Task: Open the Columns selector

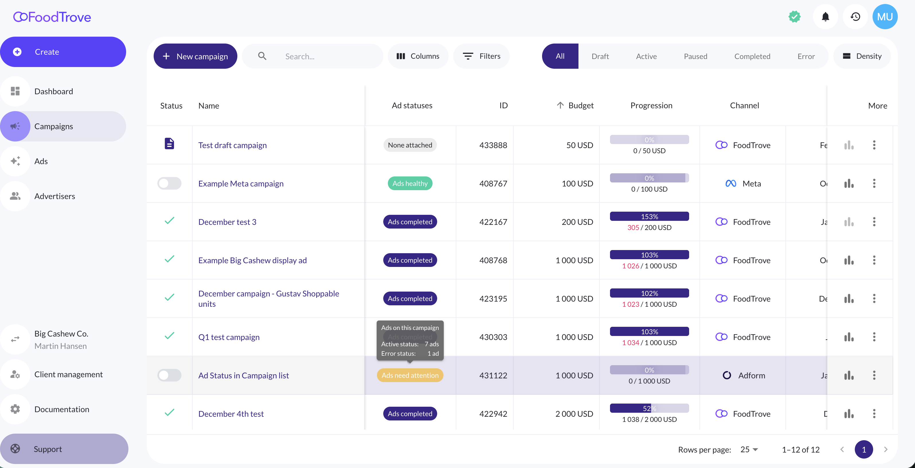Action: [418, 56]
